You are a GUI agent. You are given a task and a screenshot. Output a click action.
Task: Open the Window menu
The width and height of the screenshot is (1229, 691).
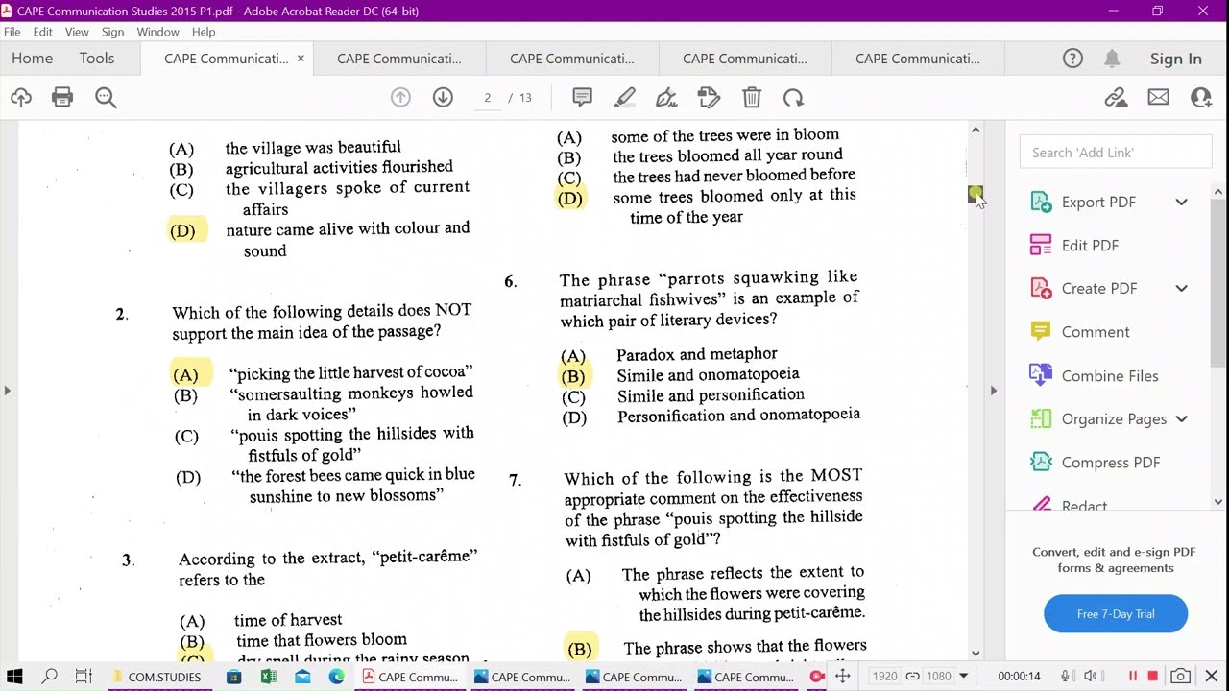157,32
